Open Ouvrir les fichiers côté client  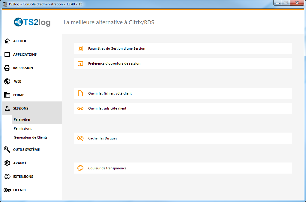183,93
